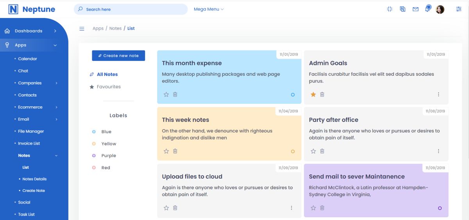The image size is (469, 220).
Task: Open the settings sliders icon
Action: point(459,9)
